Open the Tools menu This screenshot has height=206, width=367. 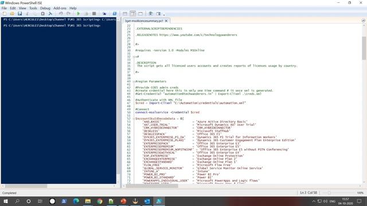tap(33, 8)
